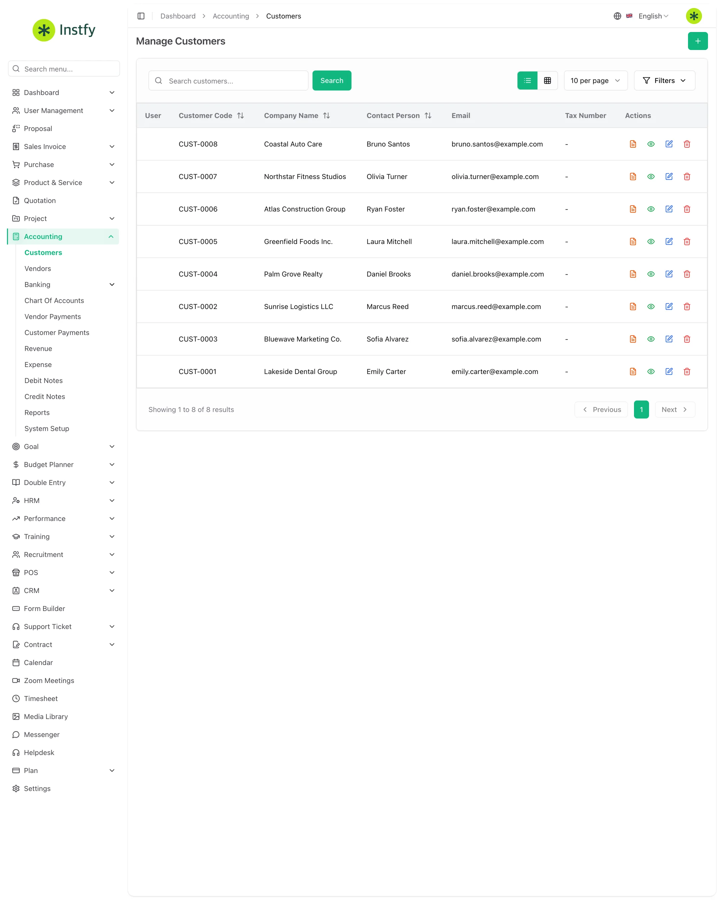The height and width of the screenshot is (900, 720).
Task: Focus the Search menu field
Action: (64, 69)
